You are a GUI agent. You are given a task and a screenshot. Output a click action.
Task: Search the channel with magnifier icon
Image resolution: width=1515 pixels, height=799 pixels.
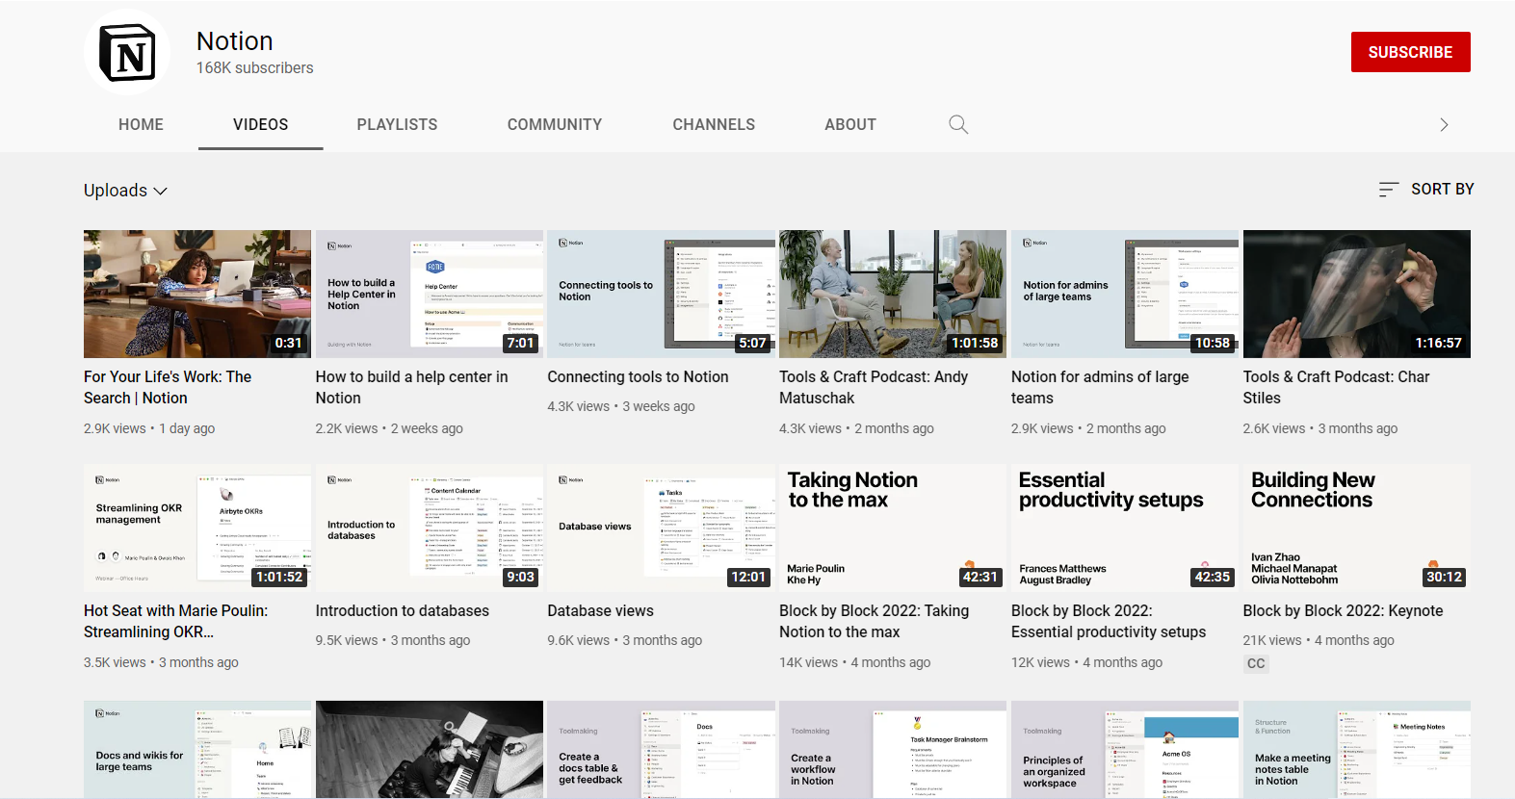958,124
